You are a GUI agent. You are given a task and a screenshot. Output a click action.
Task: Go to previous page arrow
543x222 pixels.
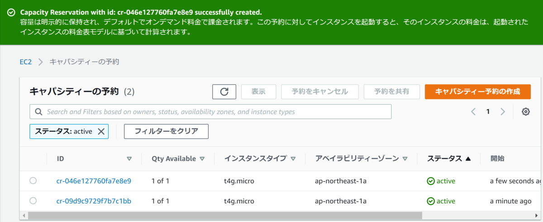(473, 112)
